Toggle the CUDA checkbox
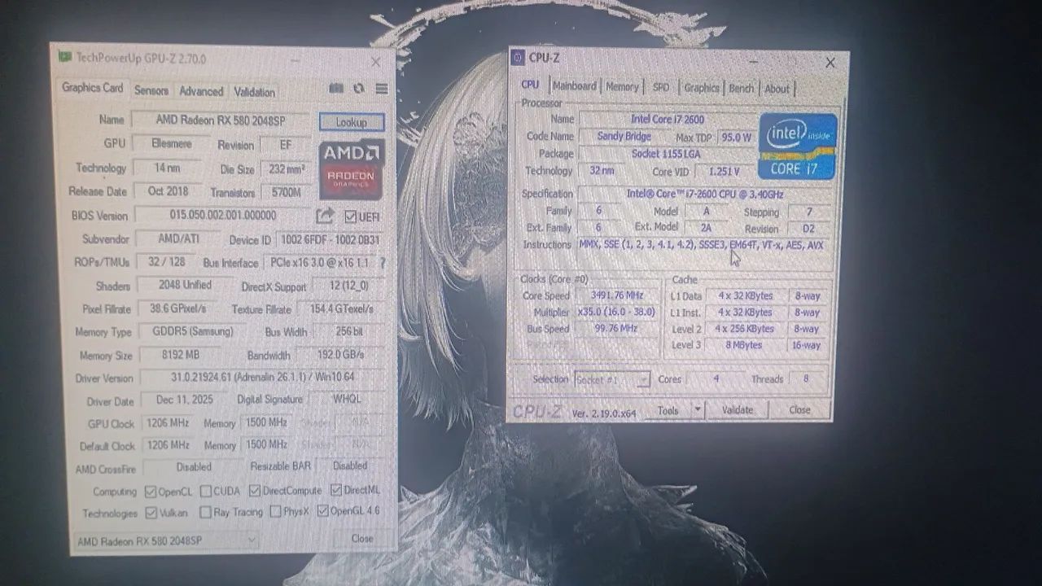The image size is (1042, 586). coord(206,491)
